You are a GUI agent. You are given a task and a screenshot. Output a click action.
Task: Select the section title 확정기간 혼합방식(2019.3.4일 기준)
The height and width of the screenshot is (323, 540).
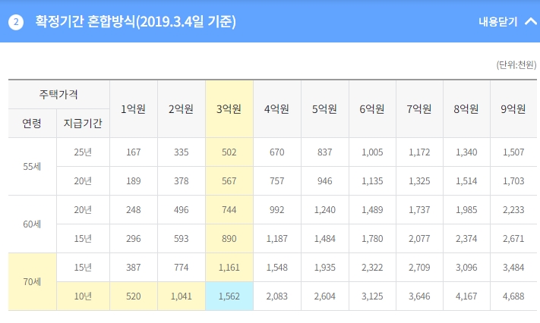coord(136,21)
